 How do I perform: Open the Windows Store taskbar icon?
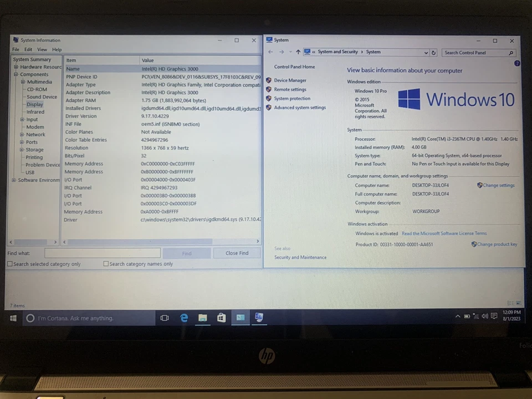pyautogui.click(x=221, y=318)
